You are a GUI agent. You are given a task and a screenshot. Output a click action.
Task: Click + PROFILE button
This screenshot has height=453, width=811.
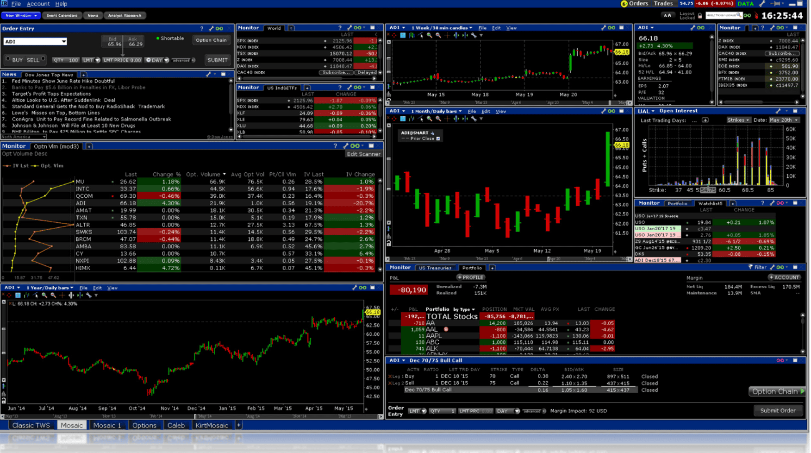pyautogui.click(x=470, y=277)
